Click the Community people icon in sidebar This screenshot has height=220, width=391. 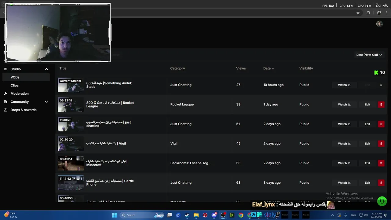(5, 102)
